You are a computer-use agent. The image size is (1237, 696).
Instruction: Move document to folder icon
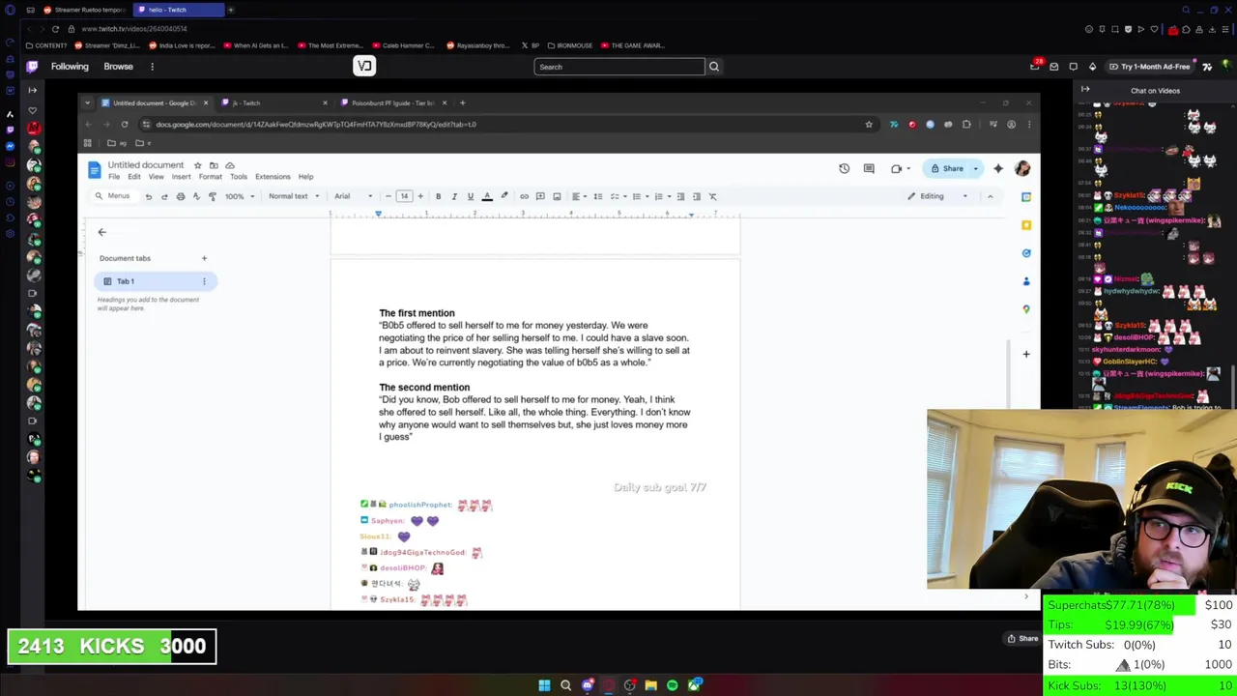click(214, 165)
